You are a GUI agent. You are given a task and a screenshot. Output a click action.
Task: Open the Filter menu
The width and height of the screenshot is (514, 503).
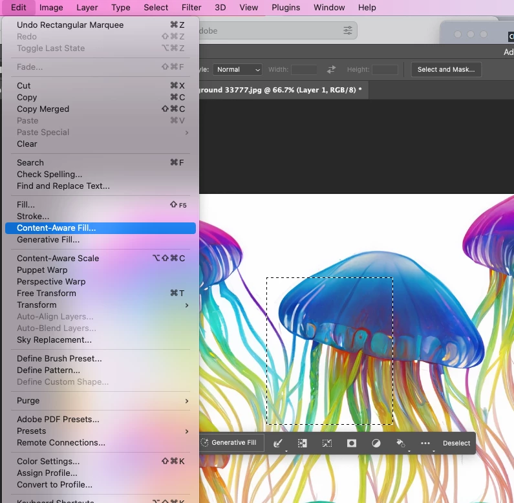[x=191, y=7]
